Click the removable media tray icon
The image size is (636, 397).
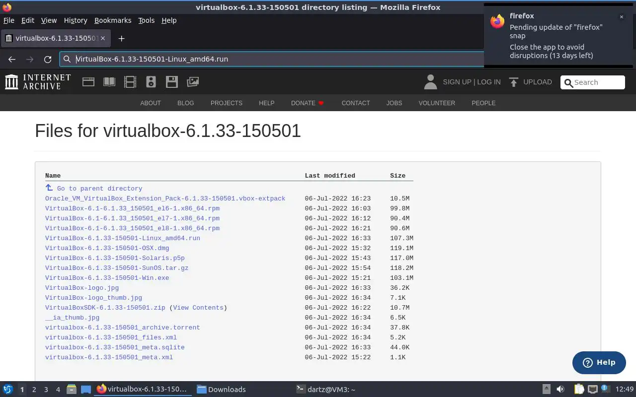546,390
